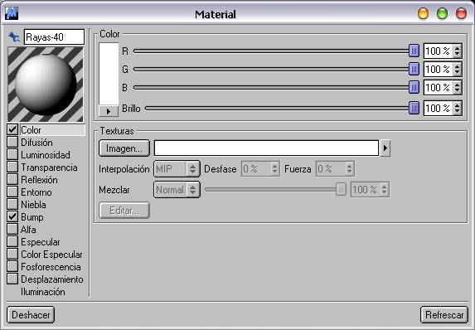Expand the color system arrow under swatch

click(x=109, y=111)
